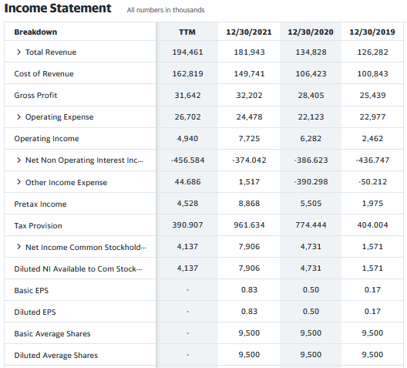Click Pretax Income value 8,868
The width and height of the screenshot is (407, 368).
[x=249, y=204]
